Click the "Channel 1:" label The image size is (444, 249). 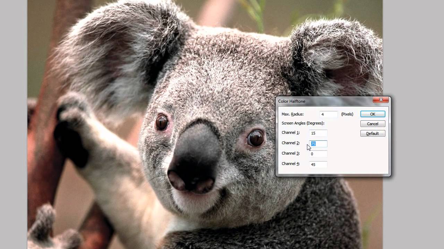(290, 133)
